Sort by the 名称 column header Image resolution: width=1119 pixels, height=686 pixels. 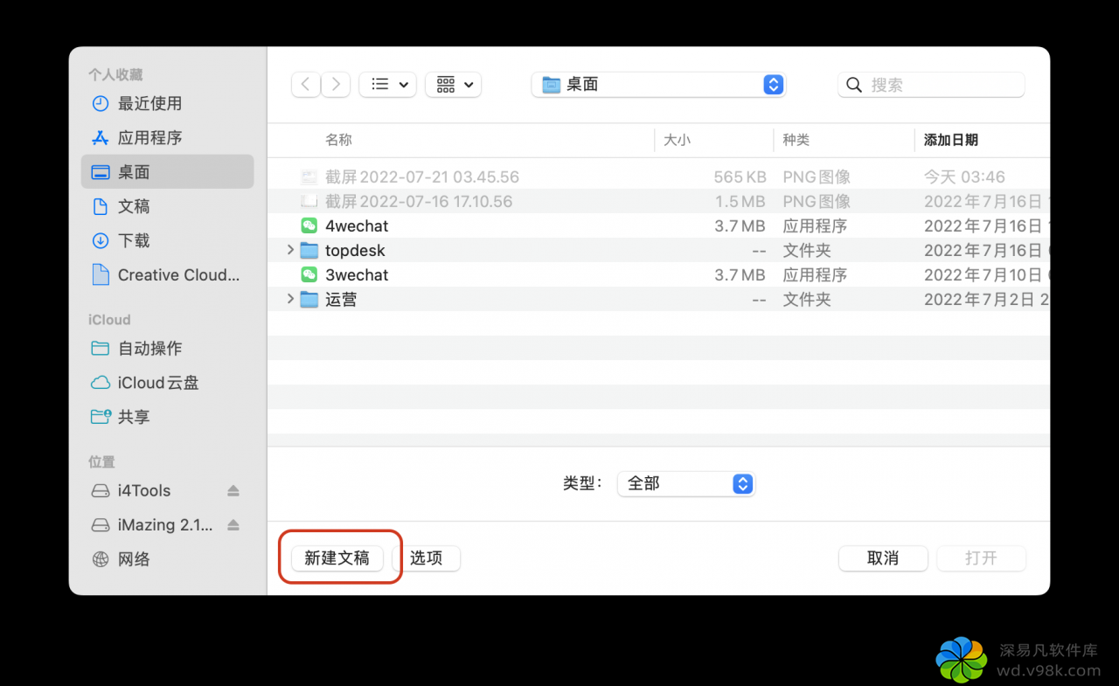point(338,140)
